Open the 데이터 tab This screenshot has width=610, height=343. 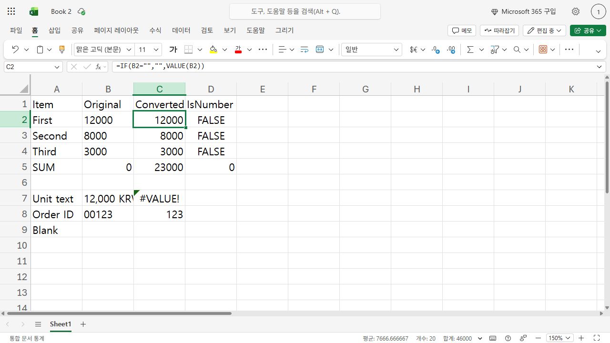(x=181, y=30)
